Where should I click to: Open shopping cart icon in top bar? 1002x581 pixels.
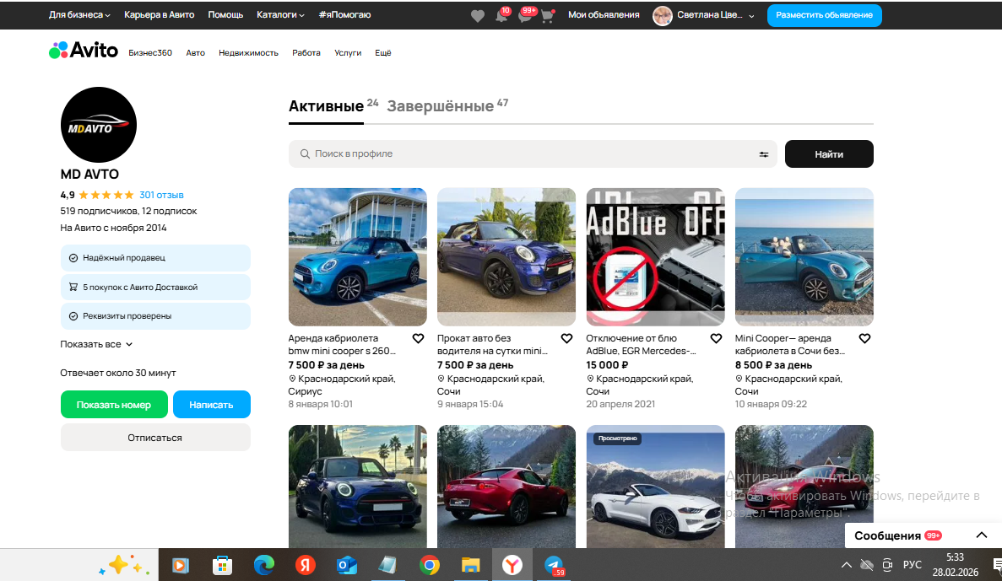coord(548,16)
